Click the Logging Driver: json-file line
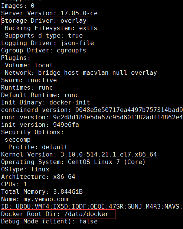 tap(48, 43)
